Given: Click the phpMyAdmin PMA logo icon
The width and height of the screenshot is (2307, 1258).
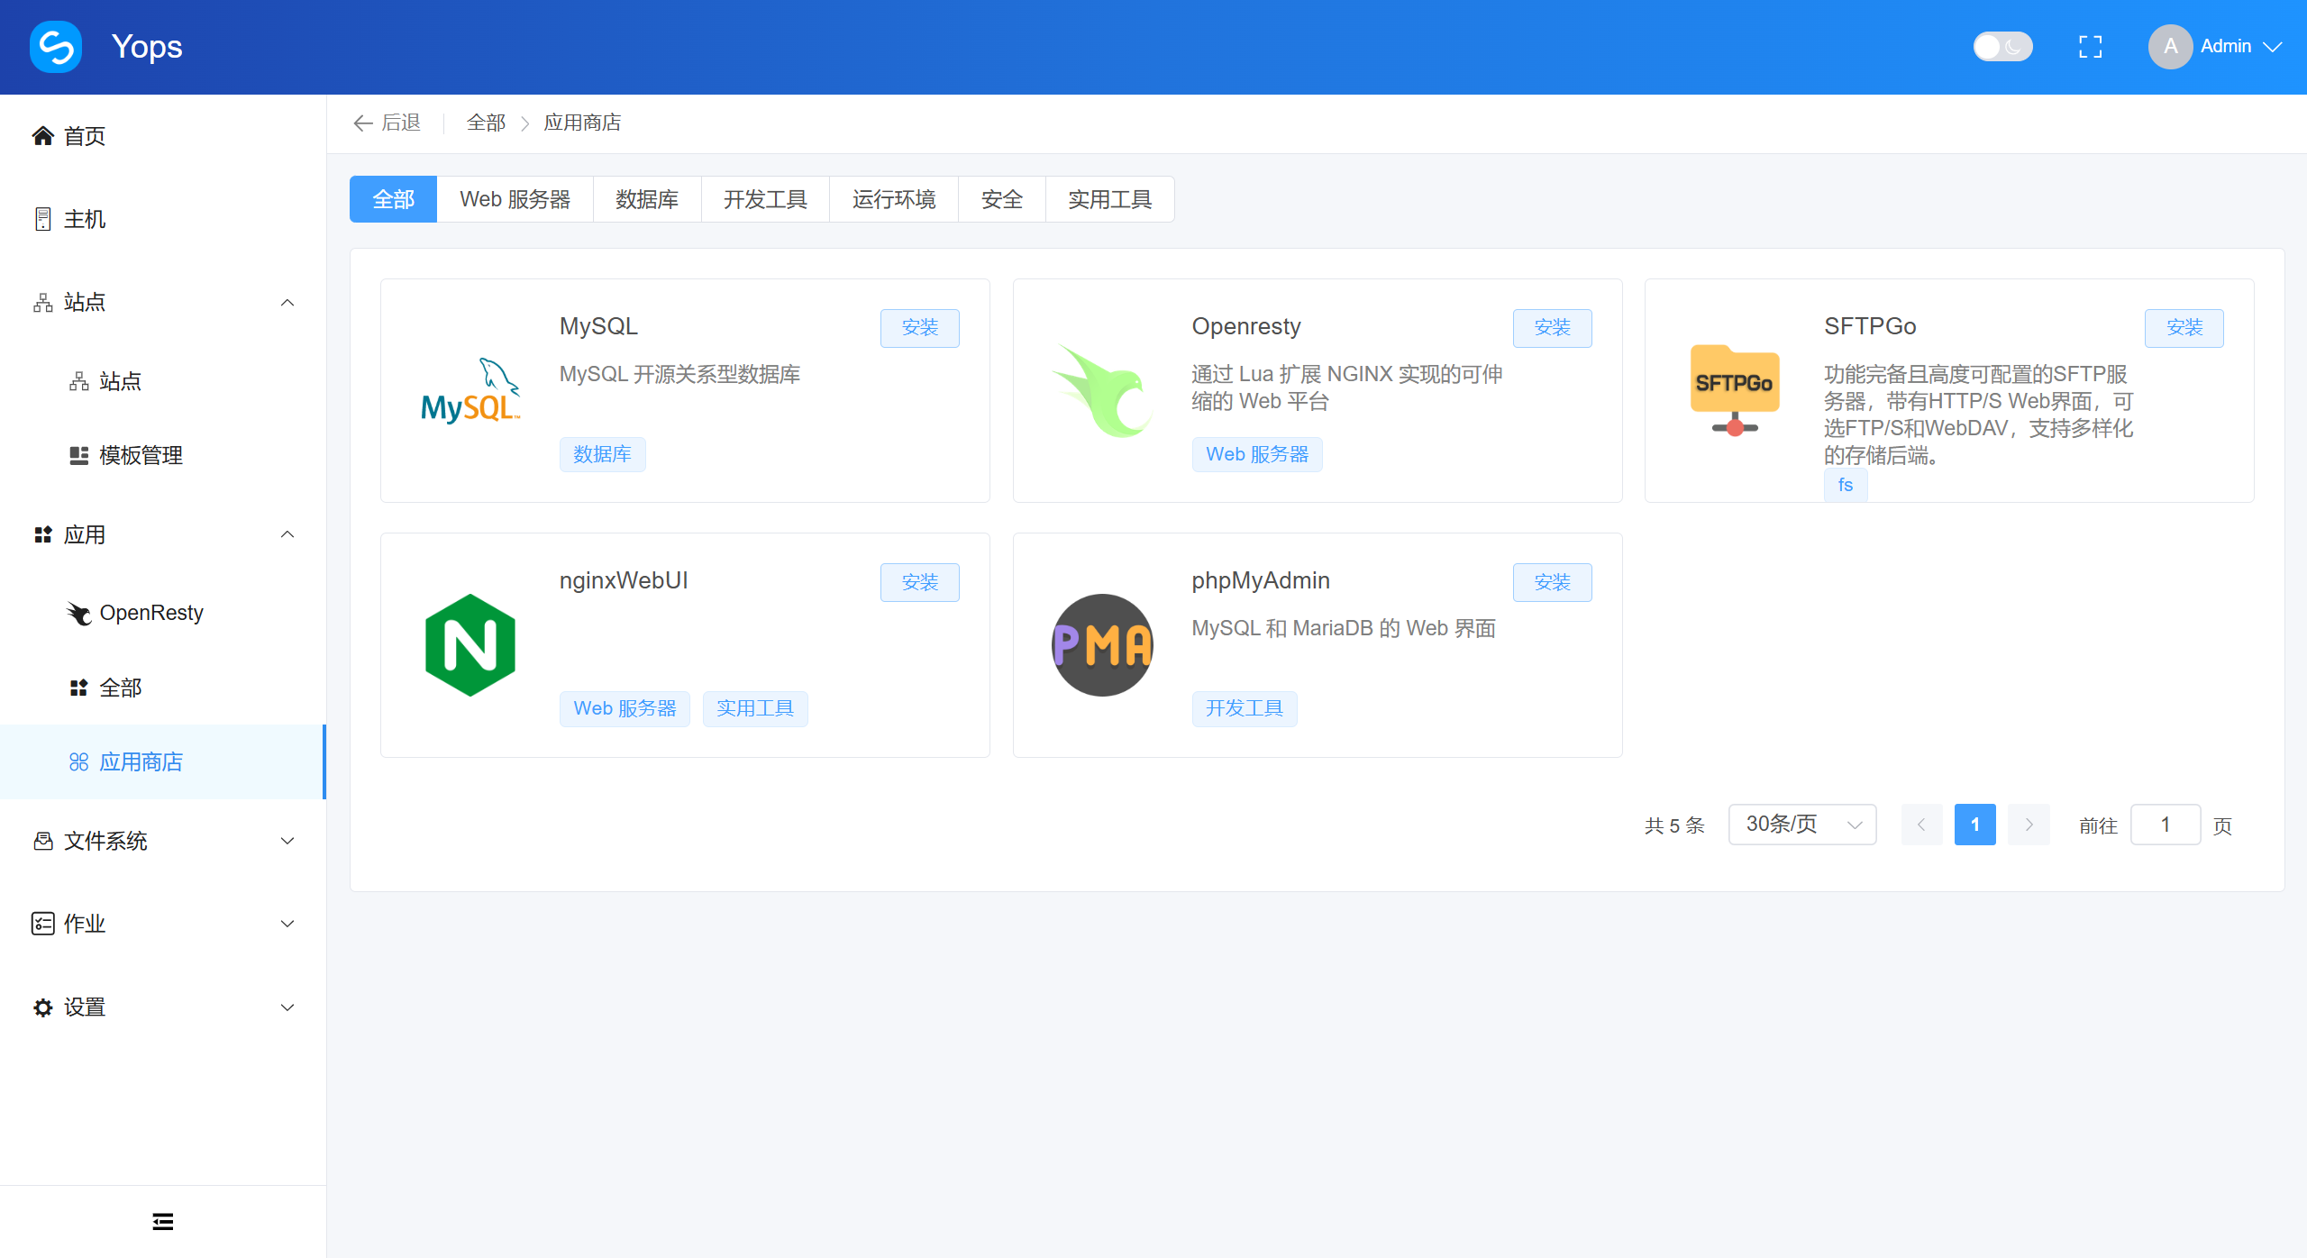Looking at the screenshot, I should [1102, 645].
